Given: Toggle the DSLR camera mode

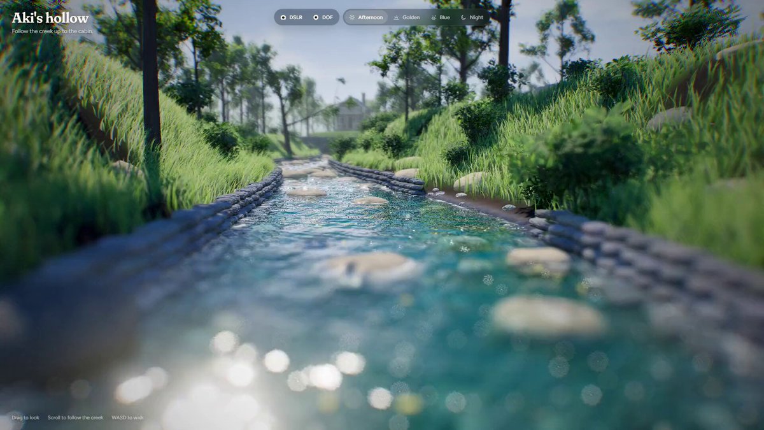Looking at the screenshot, I should pos(291,17).
